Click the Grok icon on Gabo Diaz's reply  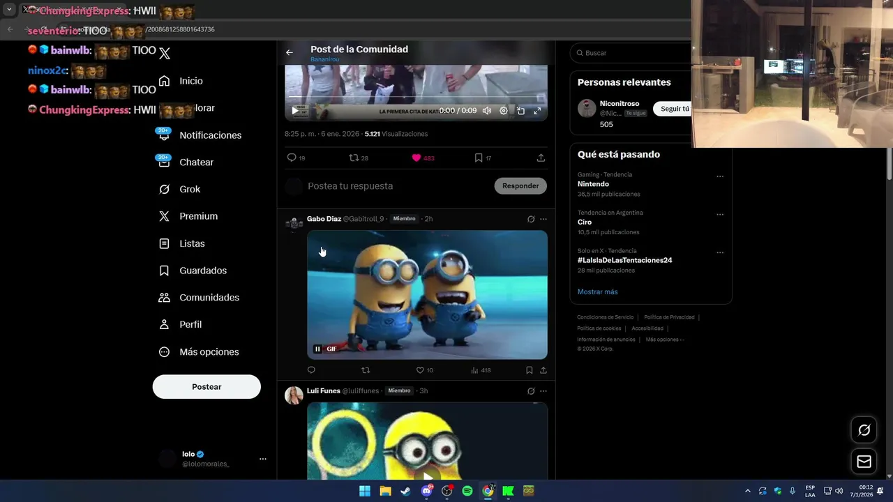point(531,219)
